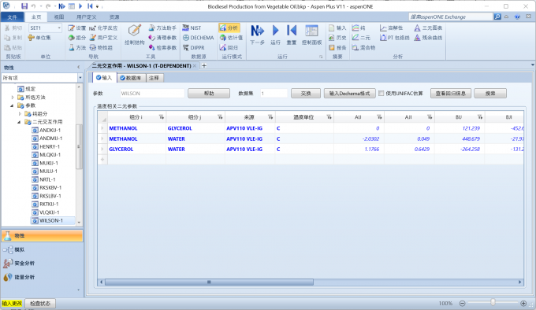Image resolution: width=536 pixels, height=310 pixels.
Task: Switch to 数据库 form tab
Action: pyautogui.click(x=132, y=78)
